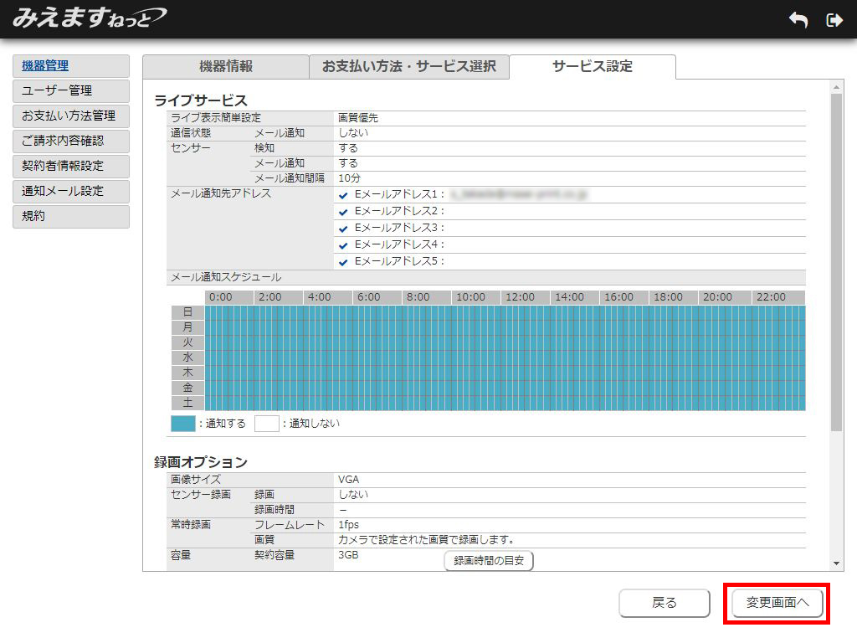Click the 戻る button
Screen dimensions: 857x643
click(664, 603)
